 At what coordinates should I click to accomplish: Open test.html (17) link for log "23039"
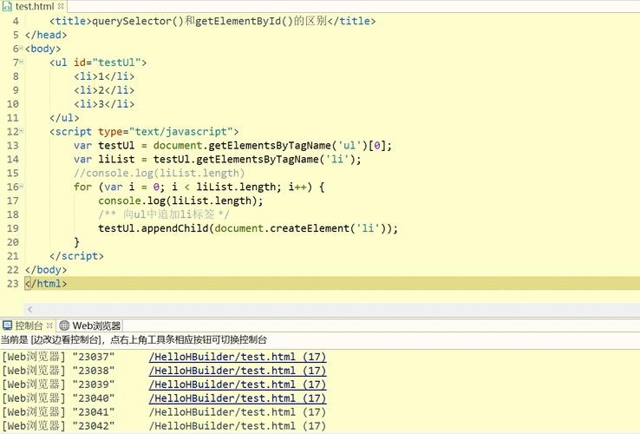[238, 385]
